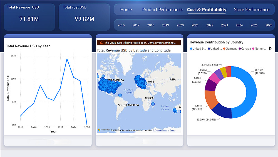Click the Canada legend marker
This screenshot has height=157, width=278.
coord(239,49)
